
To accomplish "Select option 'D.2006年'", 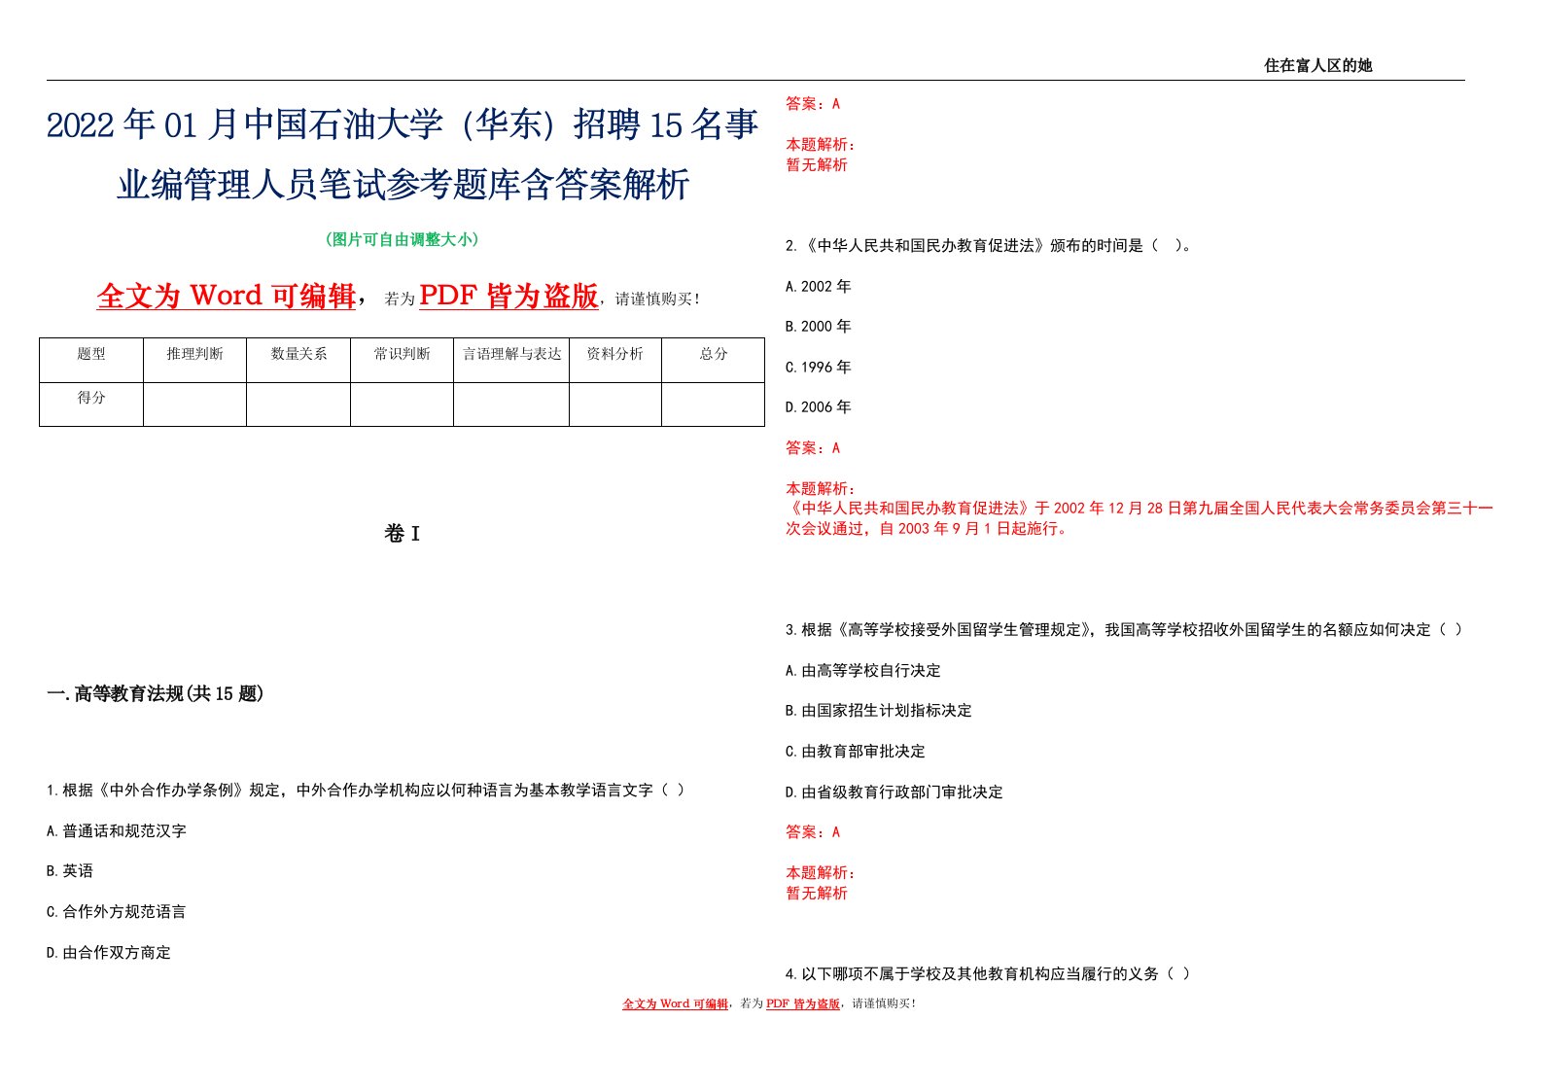I will 819,407.
